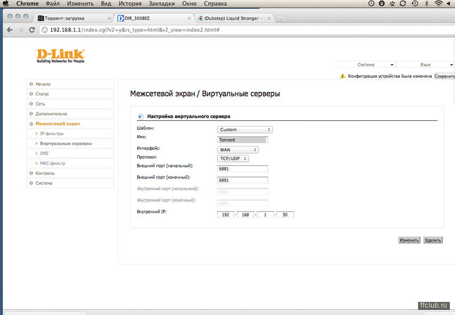Open the Язык language dropdown
This screenshot has width=455, height=315.
click(425, 65)
